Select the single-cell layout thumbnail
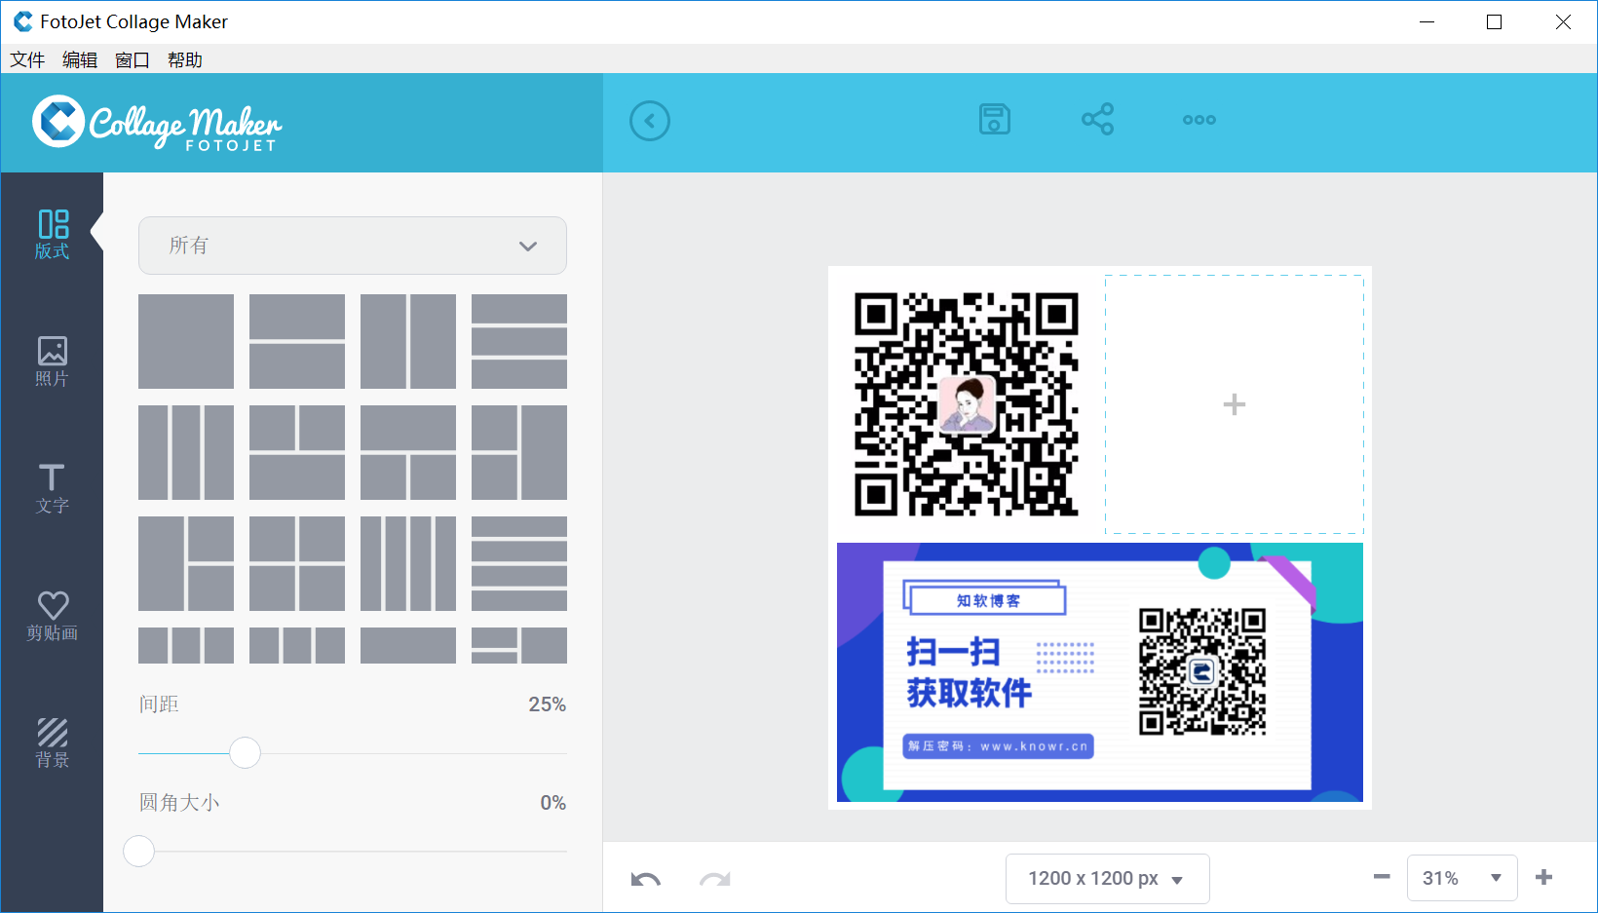Viewport: 1598px width, 913px height. tap(186, 341)
